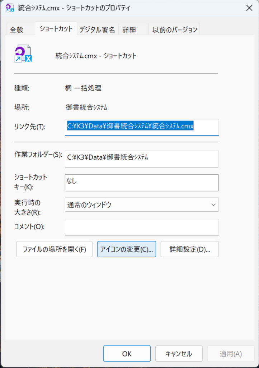Close the properties dialog with X
Screen dimensions: 259x368
coord(249,8)
